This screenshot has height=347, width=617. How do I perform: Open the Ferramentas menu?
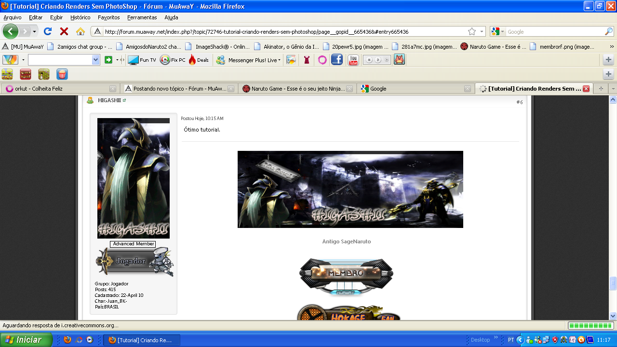142,17
